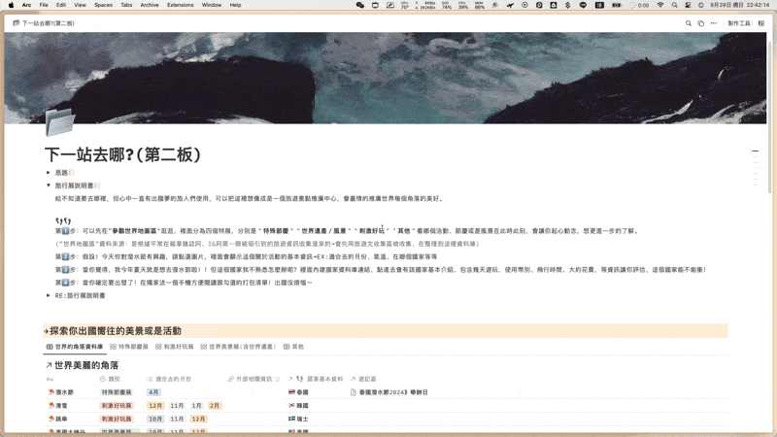Viewport: 777px width, 437px height.
Task: Switch to 其他 view tab
Action: click(293, 347)
